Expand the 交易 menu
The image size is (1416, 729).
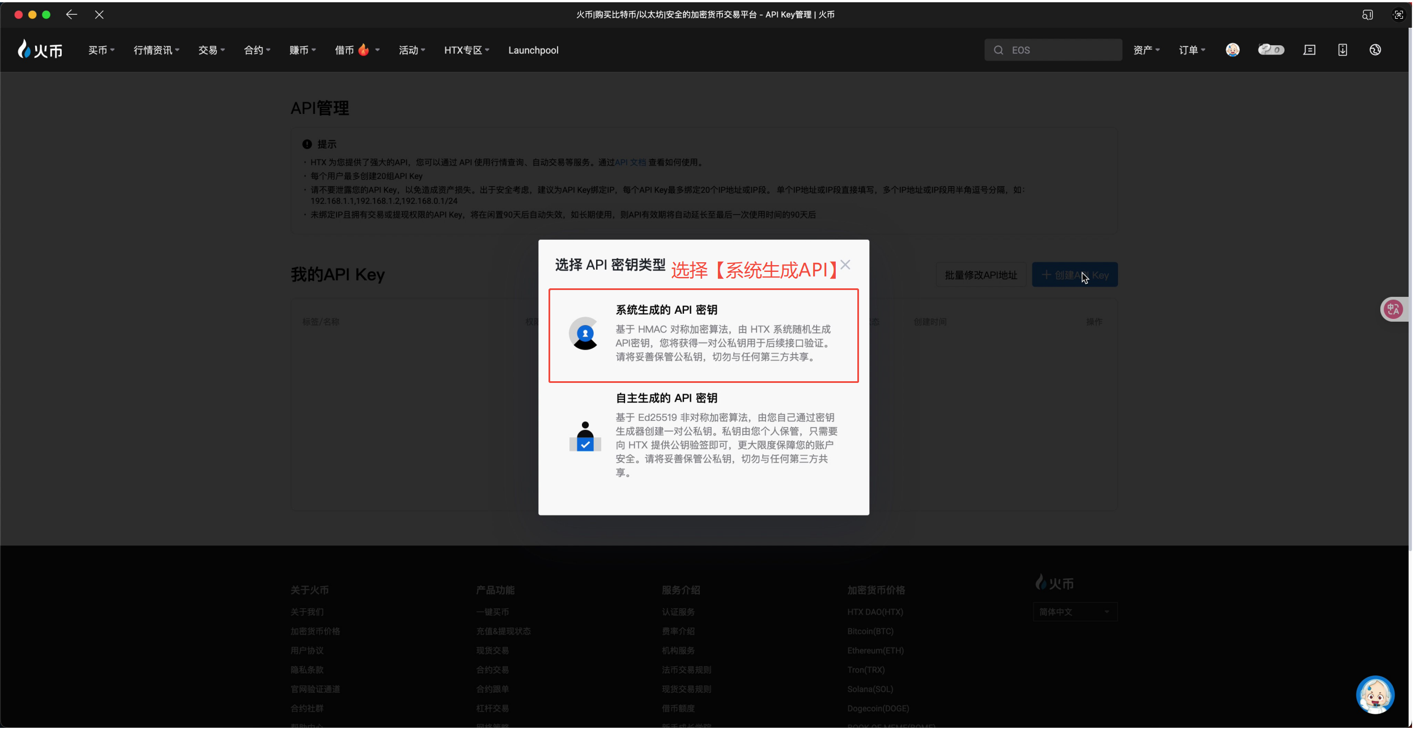(211, 50)
